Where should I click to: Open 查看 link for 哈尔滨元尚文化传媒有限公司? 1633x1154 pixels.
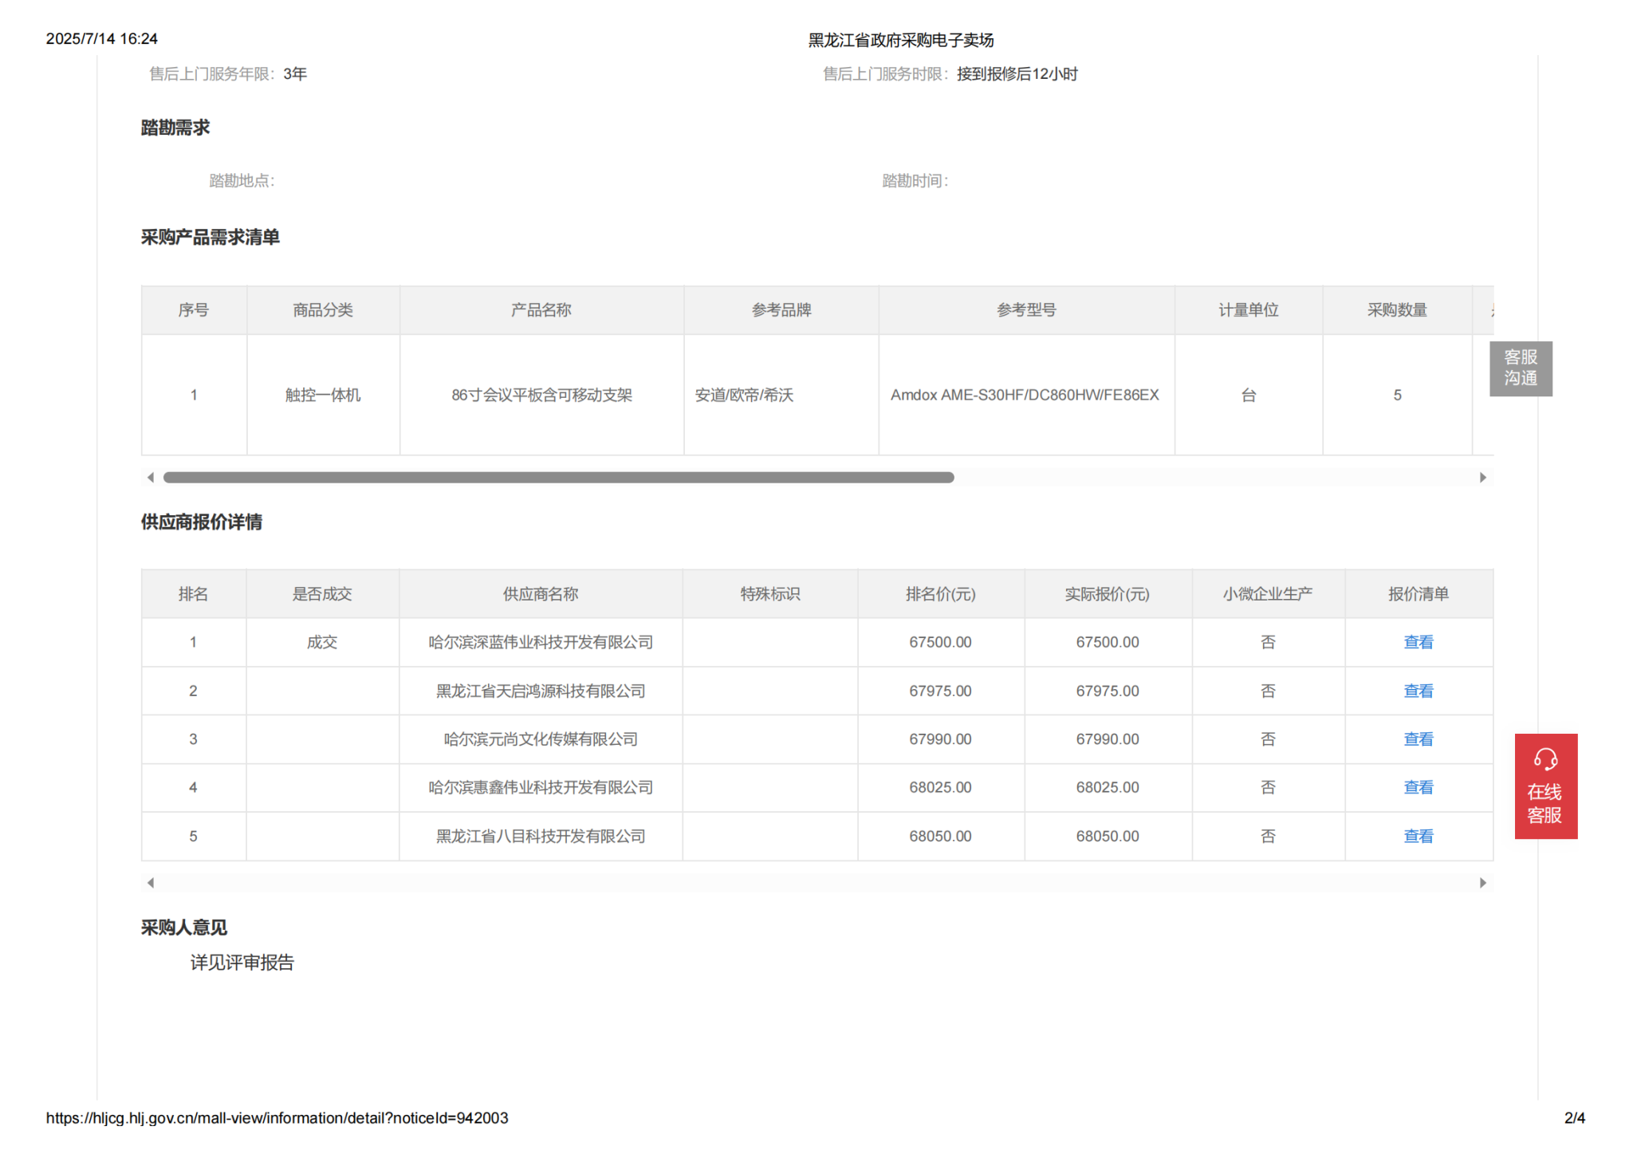[1418, 739]
